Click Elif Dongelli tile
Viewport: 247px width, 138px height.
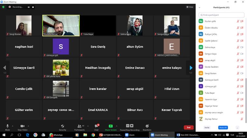tap(61, 89)
